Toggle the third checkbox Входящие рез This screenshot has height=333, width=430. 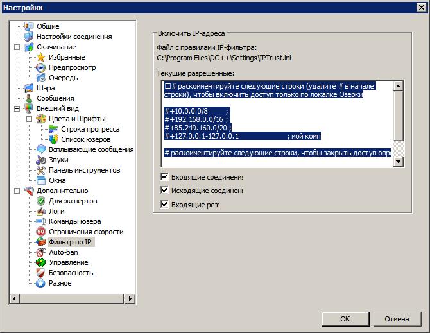pos(165,205)
